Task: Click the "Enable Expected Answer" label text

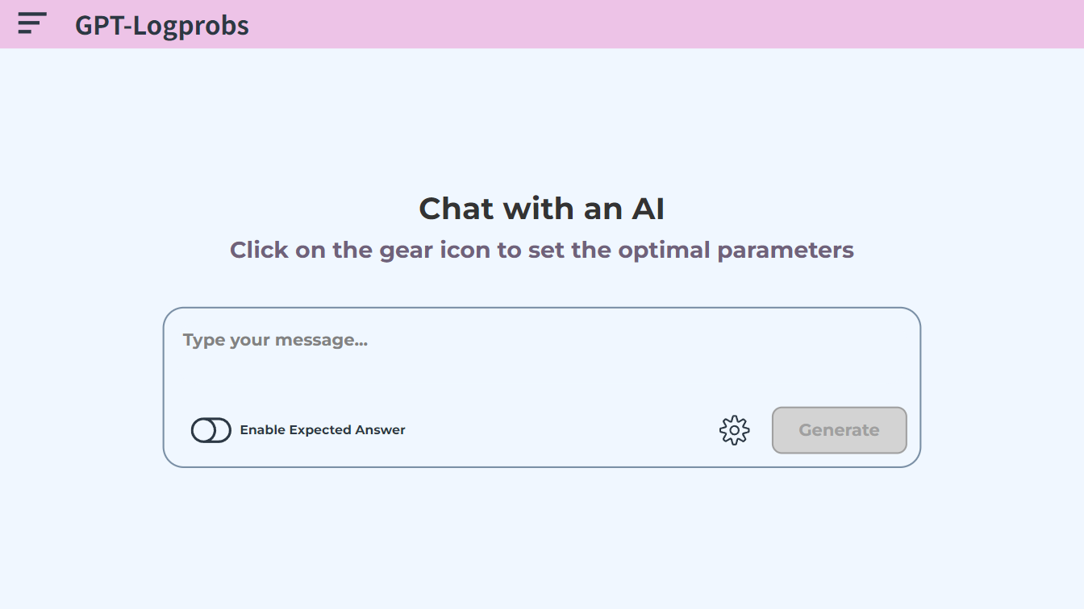Action: (x=323, y=430)
